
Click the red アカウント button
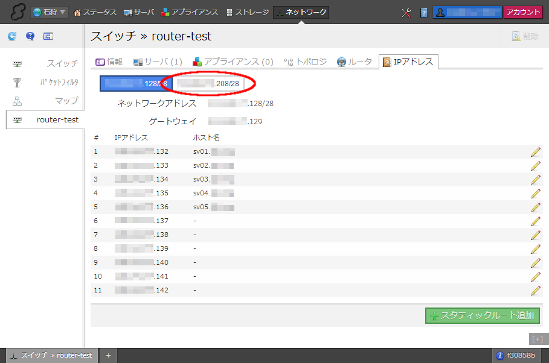pyautogui.click(x=522, y=13)
